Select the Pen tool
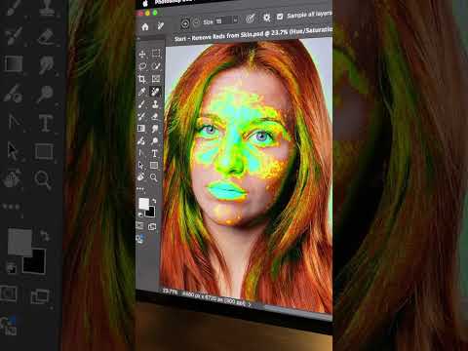Image resolution: width=468 pixels, height=351 pixels. coord(141,153)
